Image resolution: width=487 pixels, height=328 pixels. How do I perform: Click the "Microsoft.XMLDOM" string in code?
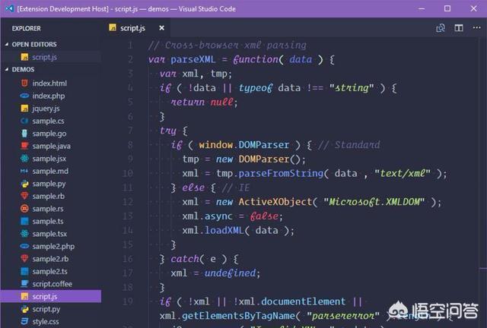pos(374,202)
